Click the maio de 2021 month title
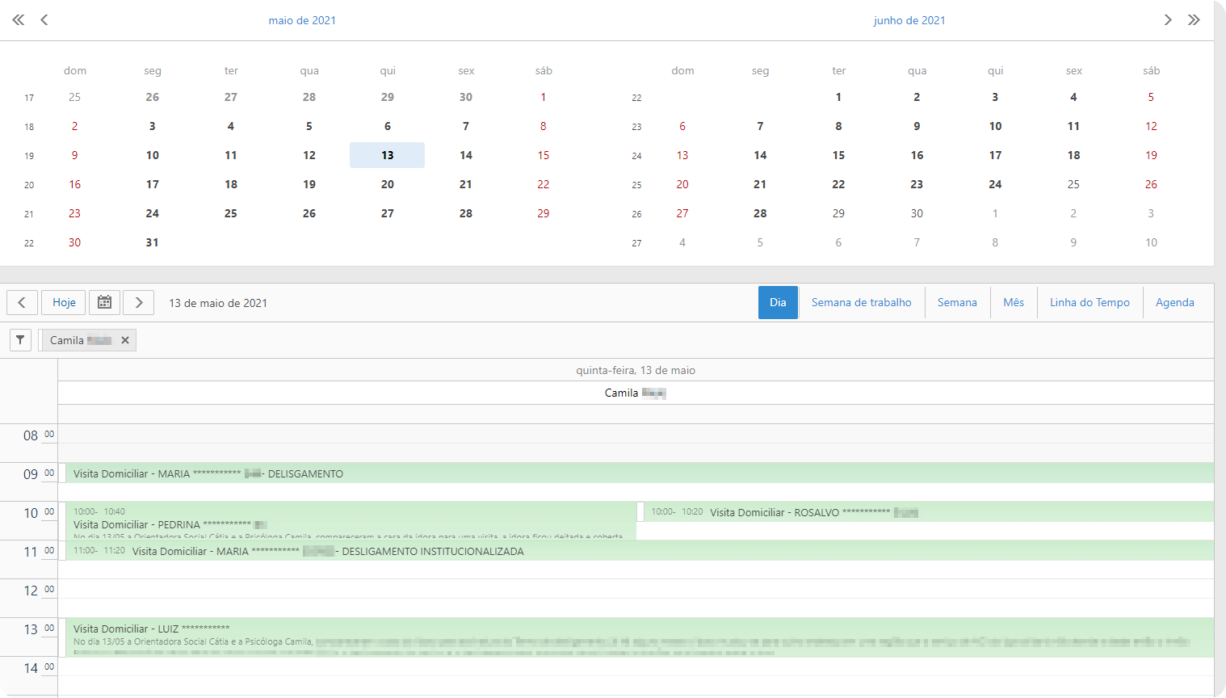Viewport: 1226px width, 698px height. coord(302,20)
